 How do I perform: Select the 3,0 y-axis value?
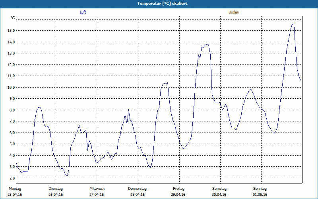[12, 167]
